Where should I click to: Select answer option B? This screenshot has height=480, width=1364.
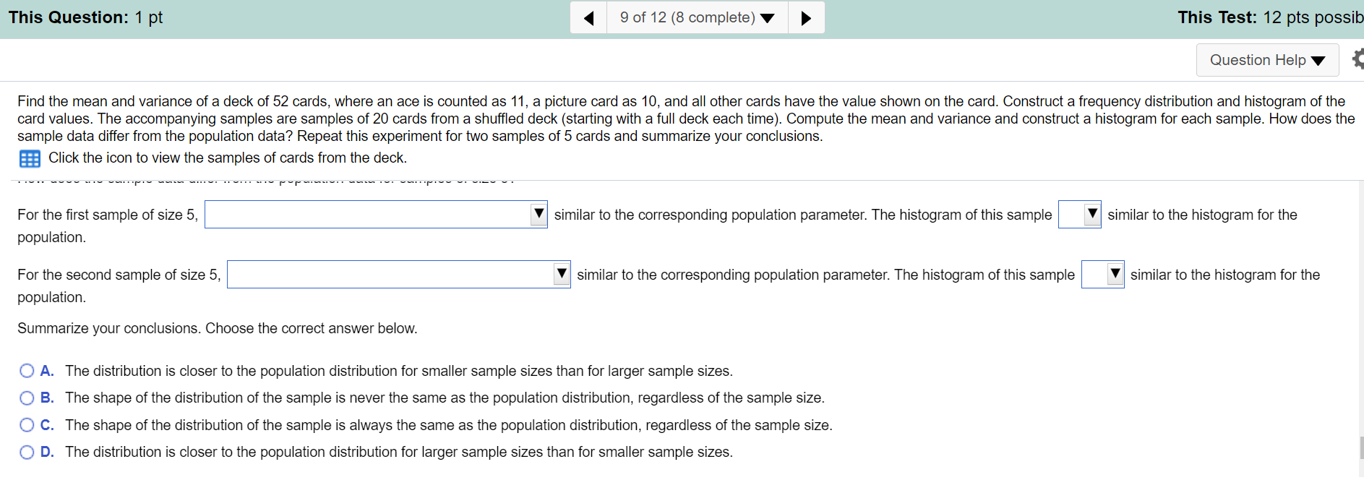click(x=27, y=398)
